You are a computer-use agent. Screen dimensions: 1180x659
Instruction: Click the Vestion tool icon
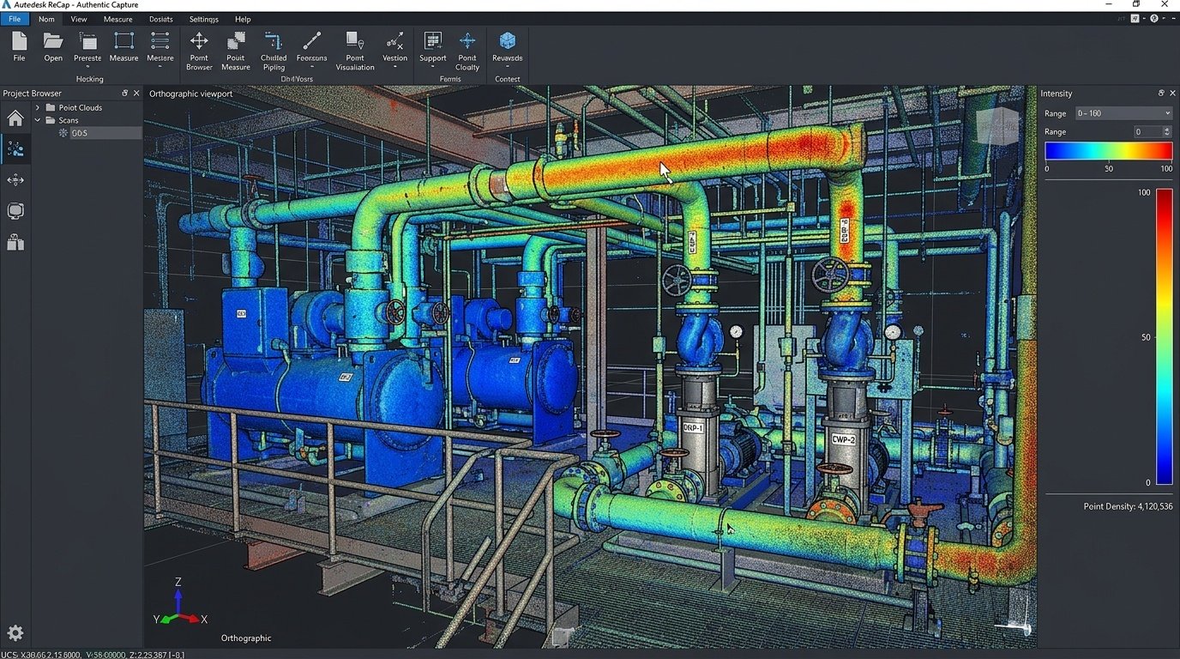pyautogui.click(x=394, y=41)
